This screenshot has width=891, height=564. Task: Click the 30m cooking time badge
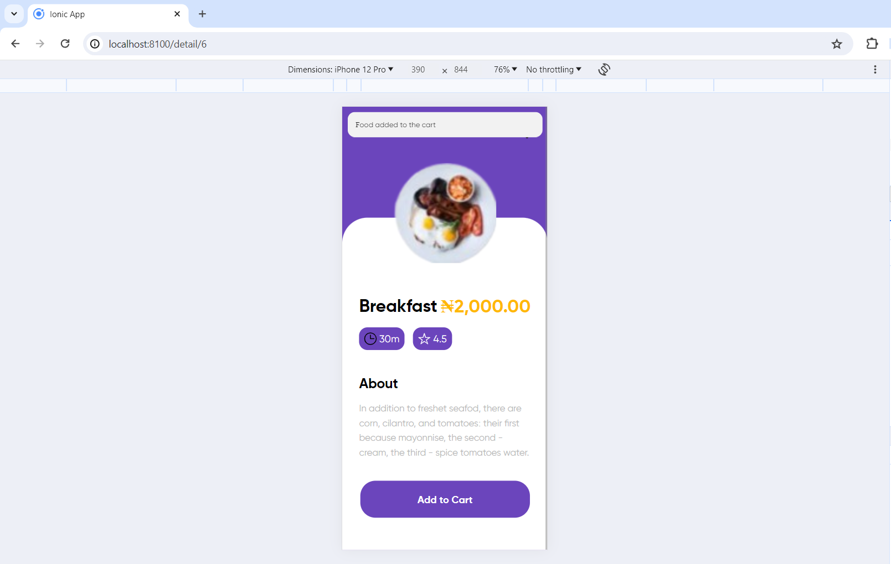pos(382,338)
